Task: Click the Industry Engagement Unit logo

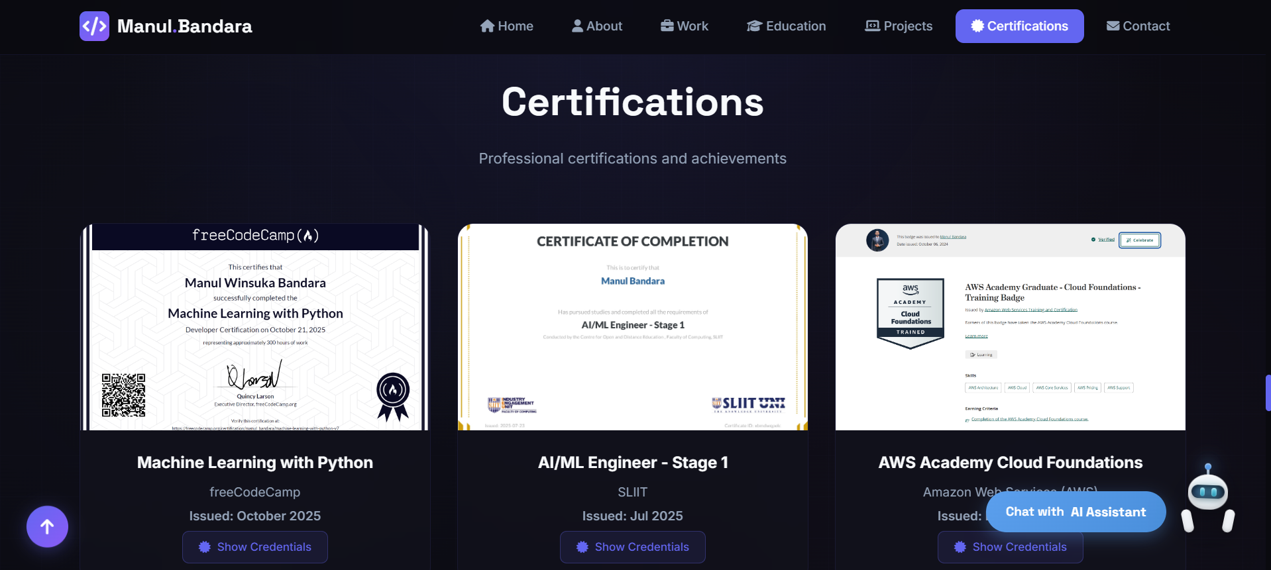Action: tap(512, 405)
